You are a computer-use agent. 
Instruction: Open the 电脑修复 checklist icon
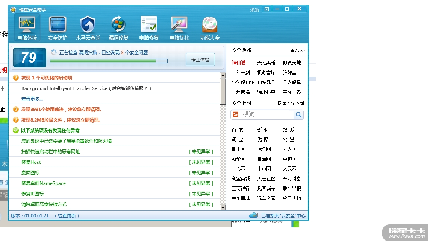[149, 24]
